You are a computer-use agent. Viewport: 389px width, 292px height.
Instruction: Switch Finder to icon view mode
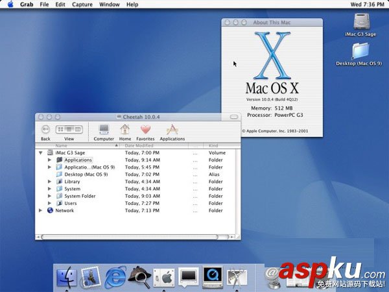[60, 129]
